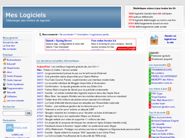Click the Outils Disques category icon

(x=5, y=76)
